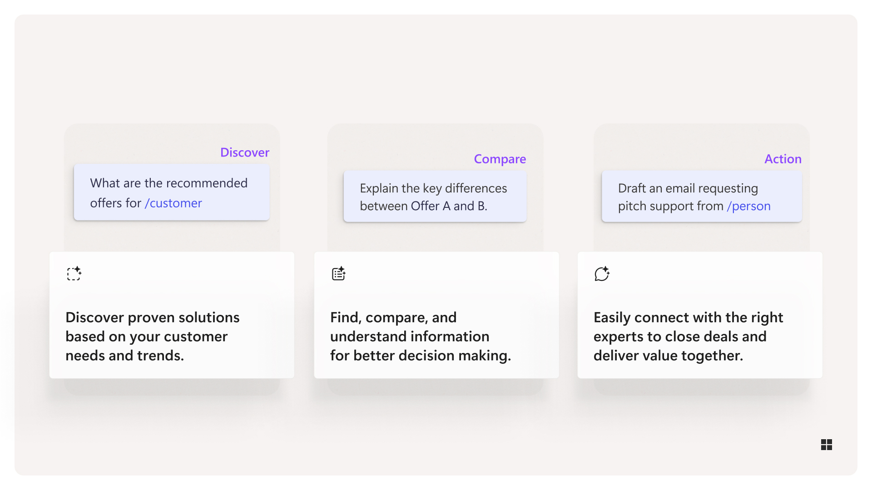Click the 'Draft an email requesting' prompt box
Viewport: 872px width, 490px height.
[x=702, y=196]
